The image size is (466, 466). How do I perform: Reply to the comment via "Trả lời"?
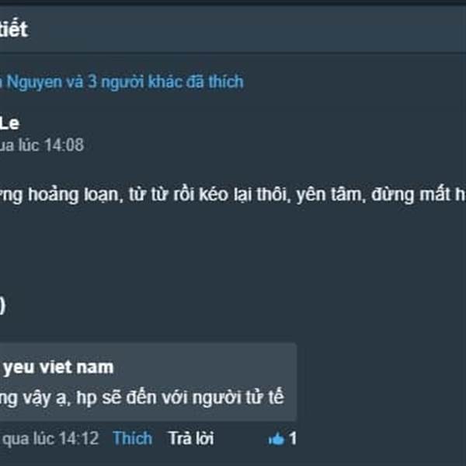(191, 438)
